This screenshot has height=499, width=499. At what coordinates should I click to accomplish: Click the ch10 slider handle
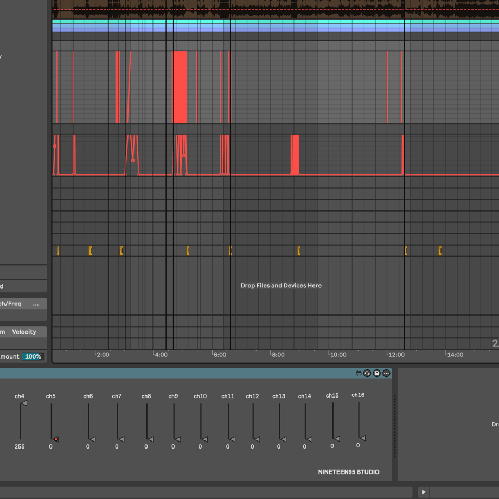click(204, 439)
